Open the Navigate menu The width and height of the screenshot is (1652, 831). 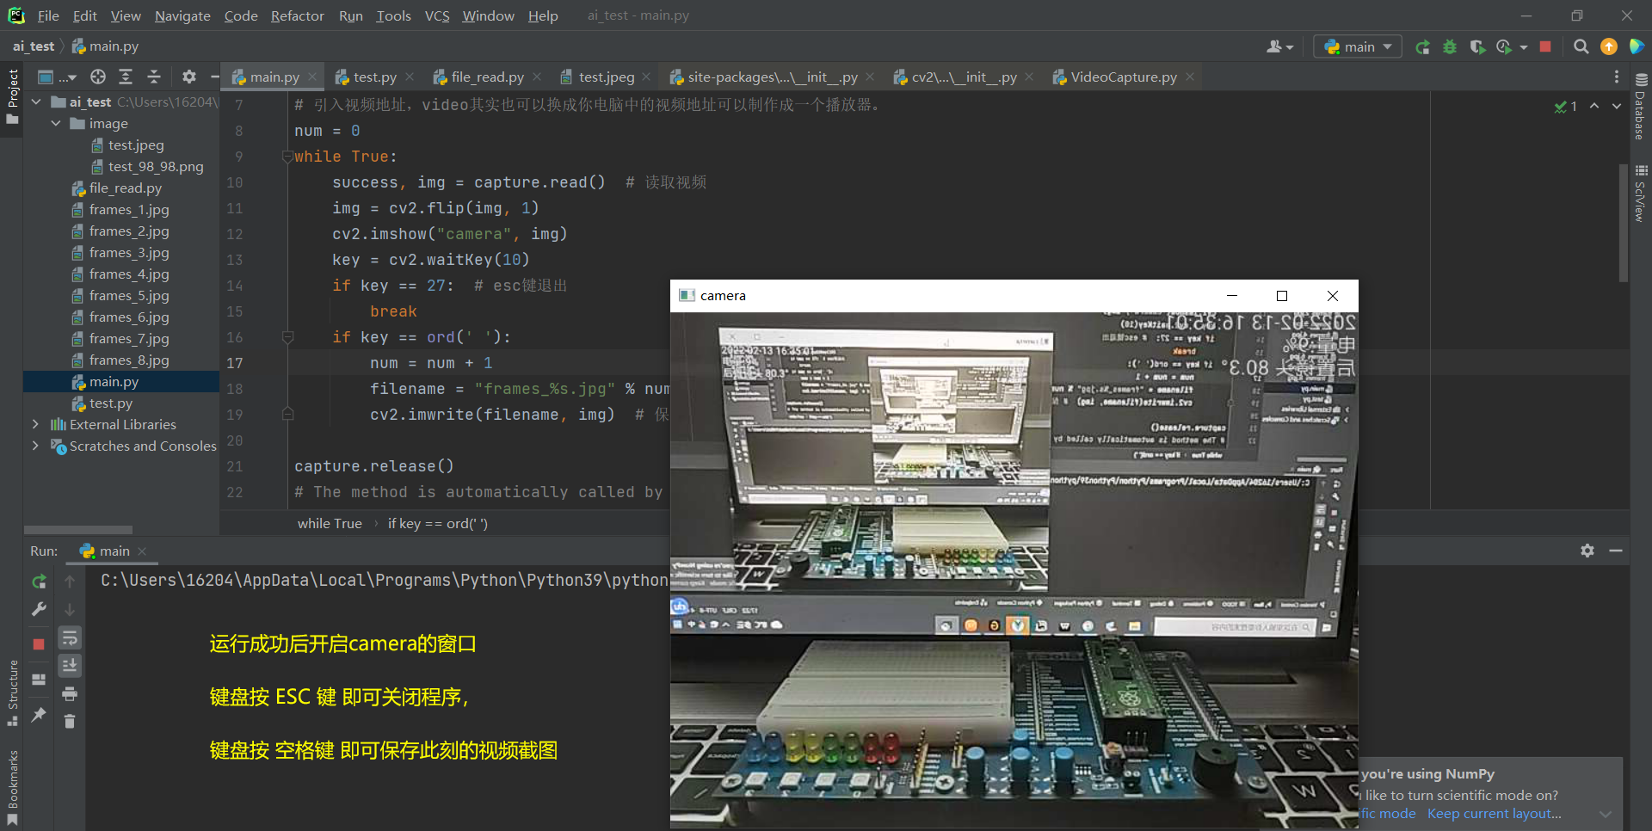(x=182, y=15)
